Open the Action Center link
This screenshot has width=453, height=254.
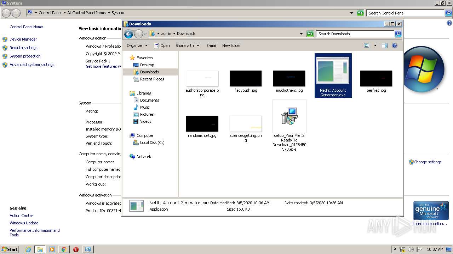coord(21,216)
